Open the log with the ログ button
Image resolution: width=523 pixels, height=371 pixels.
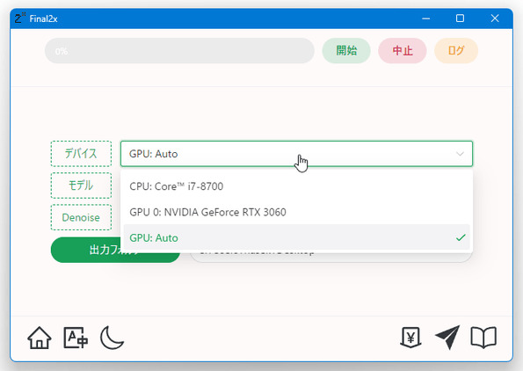[x=456, y=51]
